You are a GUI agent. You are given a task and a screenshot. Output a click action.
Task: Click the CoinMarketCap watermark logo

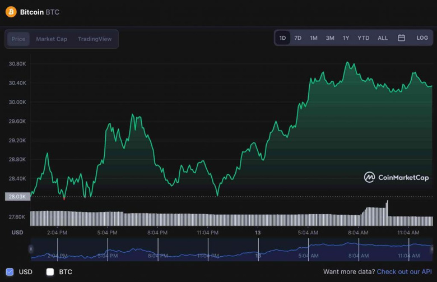pos(397,177)
